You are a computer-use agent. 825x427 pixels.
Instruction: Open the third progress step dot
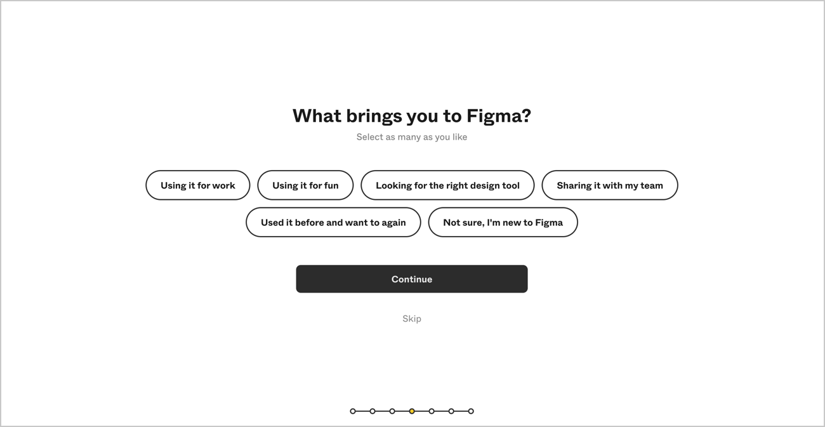point(392,411)
